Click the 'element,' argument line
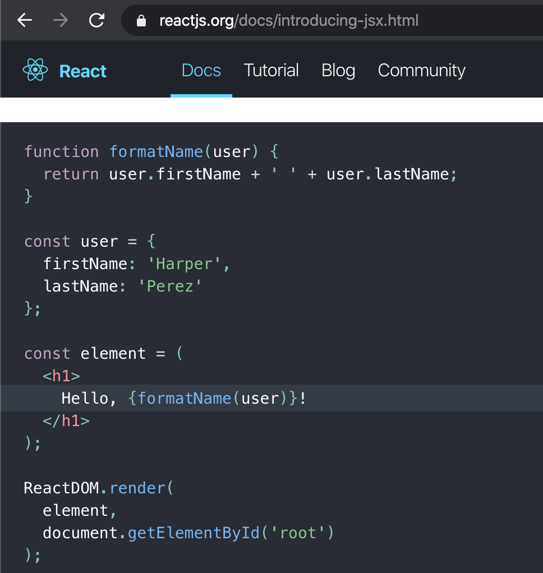The image size is (543, 573). click(80, 511)
